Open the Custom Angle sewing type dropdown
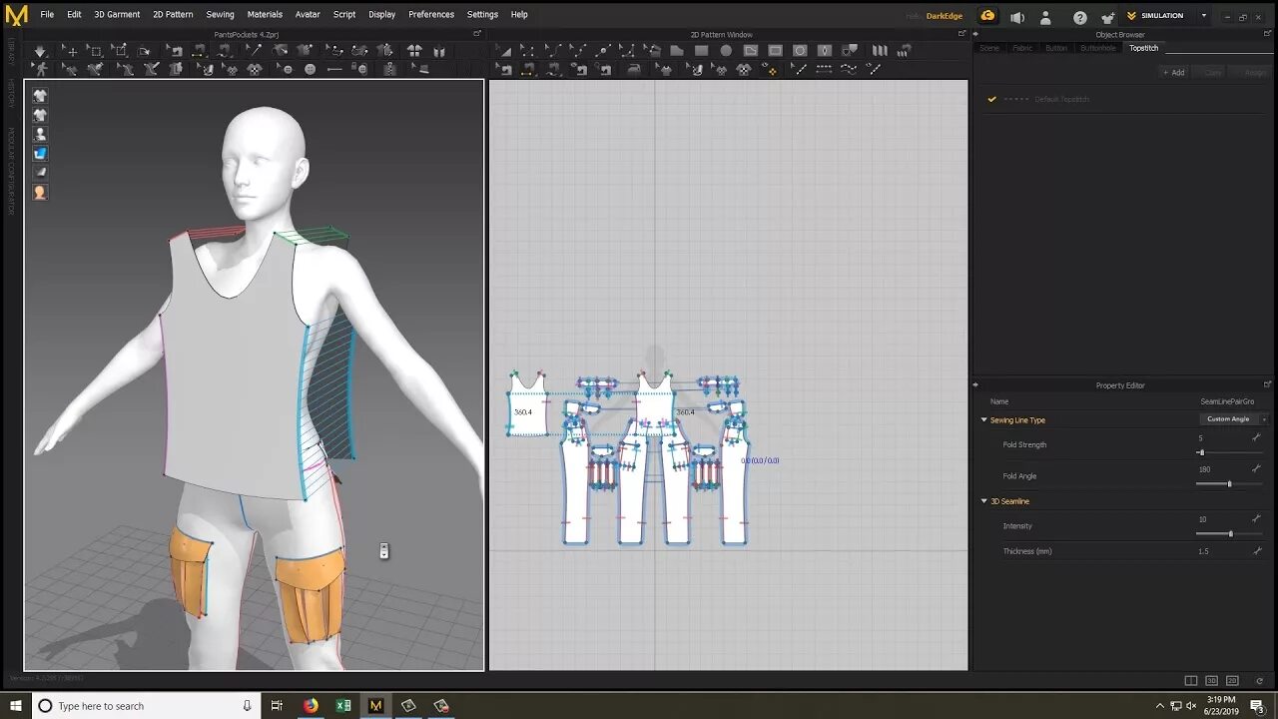 [x=1234, y=419]
